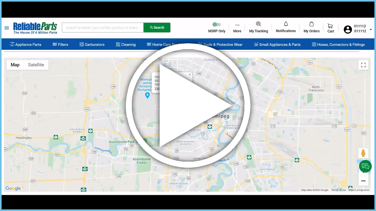Click the Report a map error link
The image size is (376, 211).
tap(359, 190)
